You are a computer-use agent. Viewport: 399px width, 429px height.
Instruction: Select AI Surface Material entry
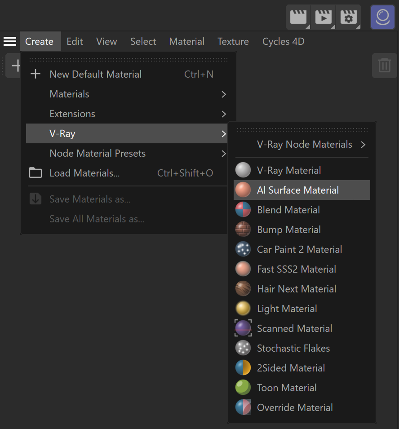302,190
